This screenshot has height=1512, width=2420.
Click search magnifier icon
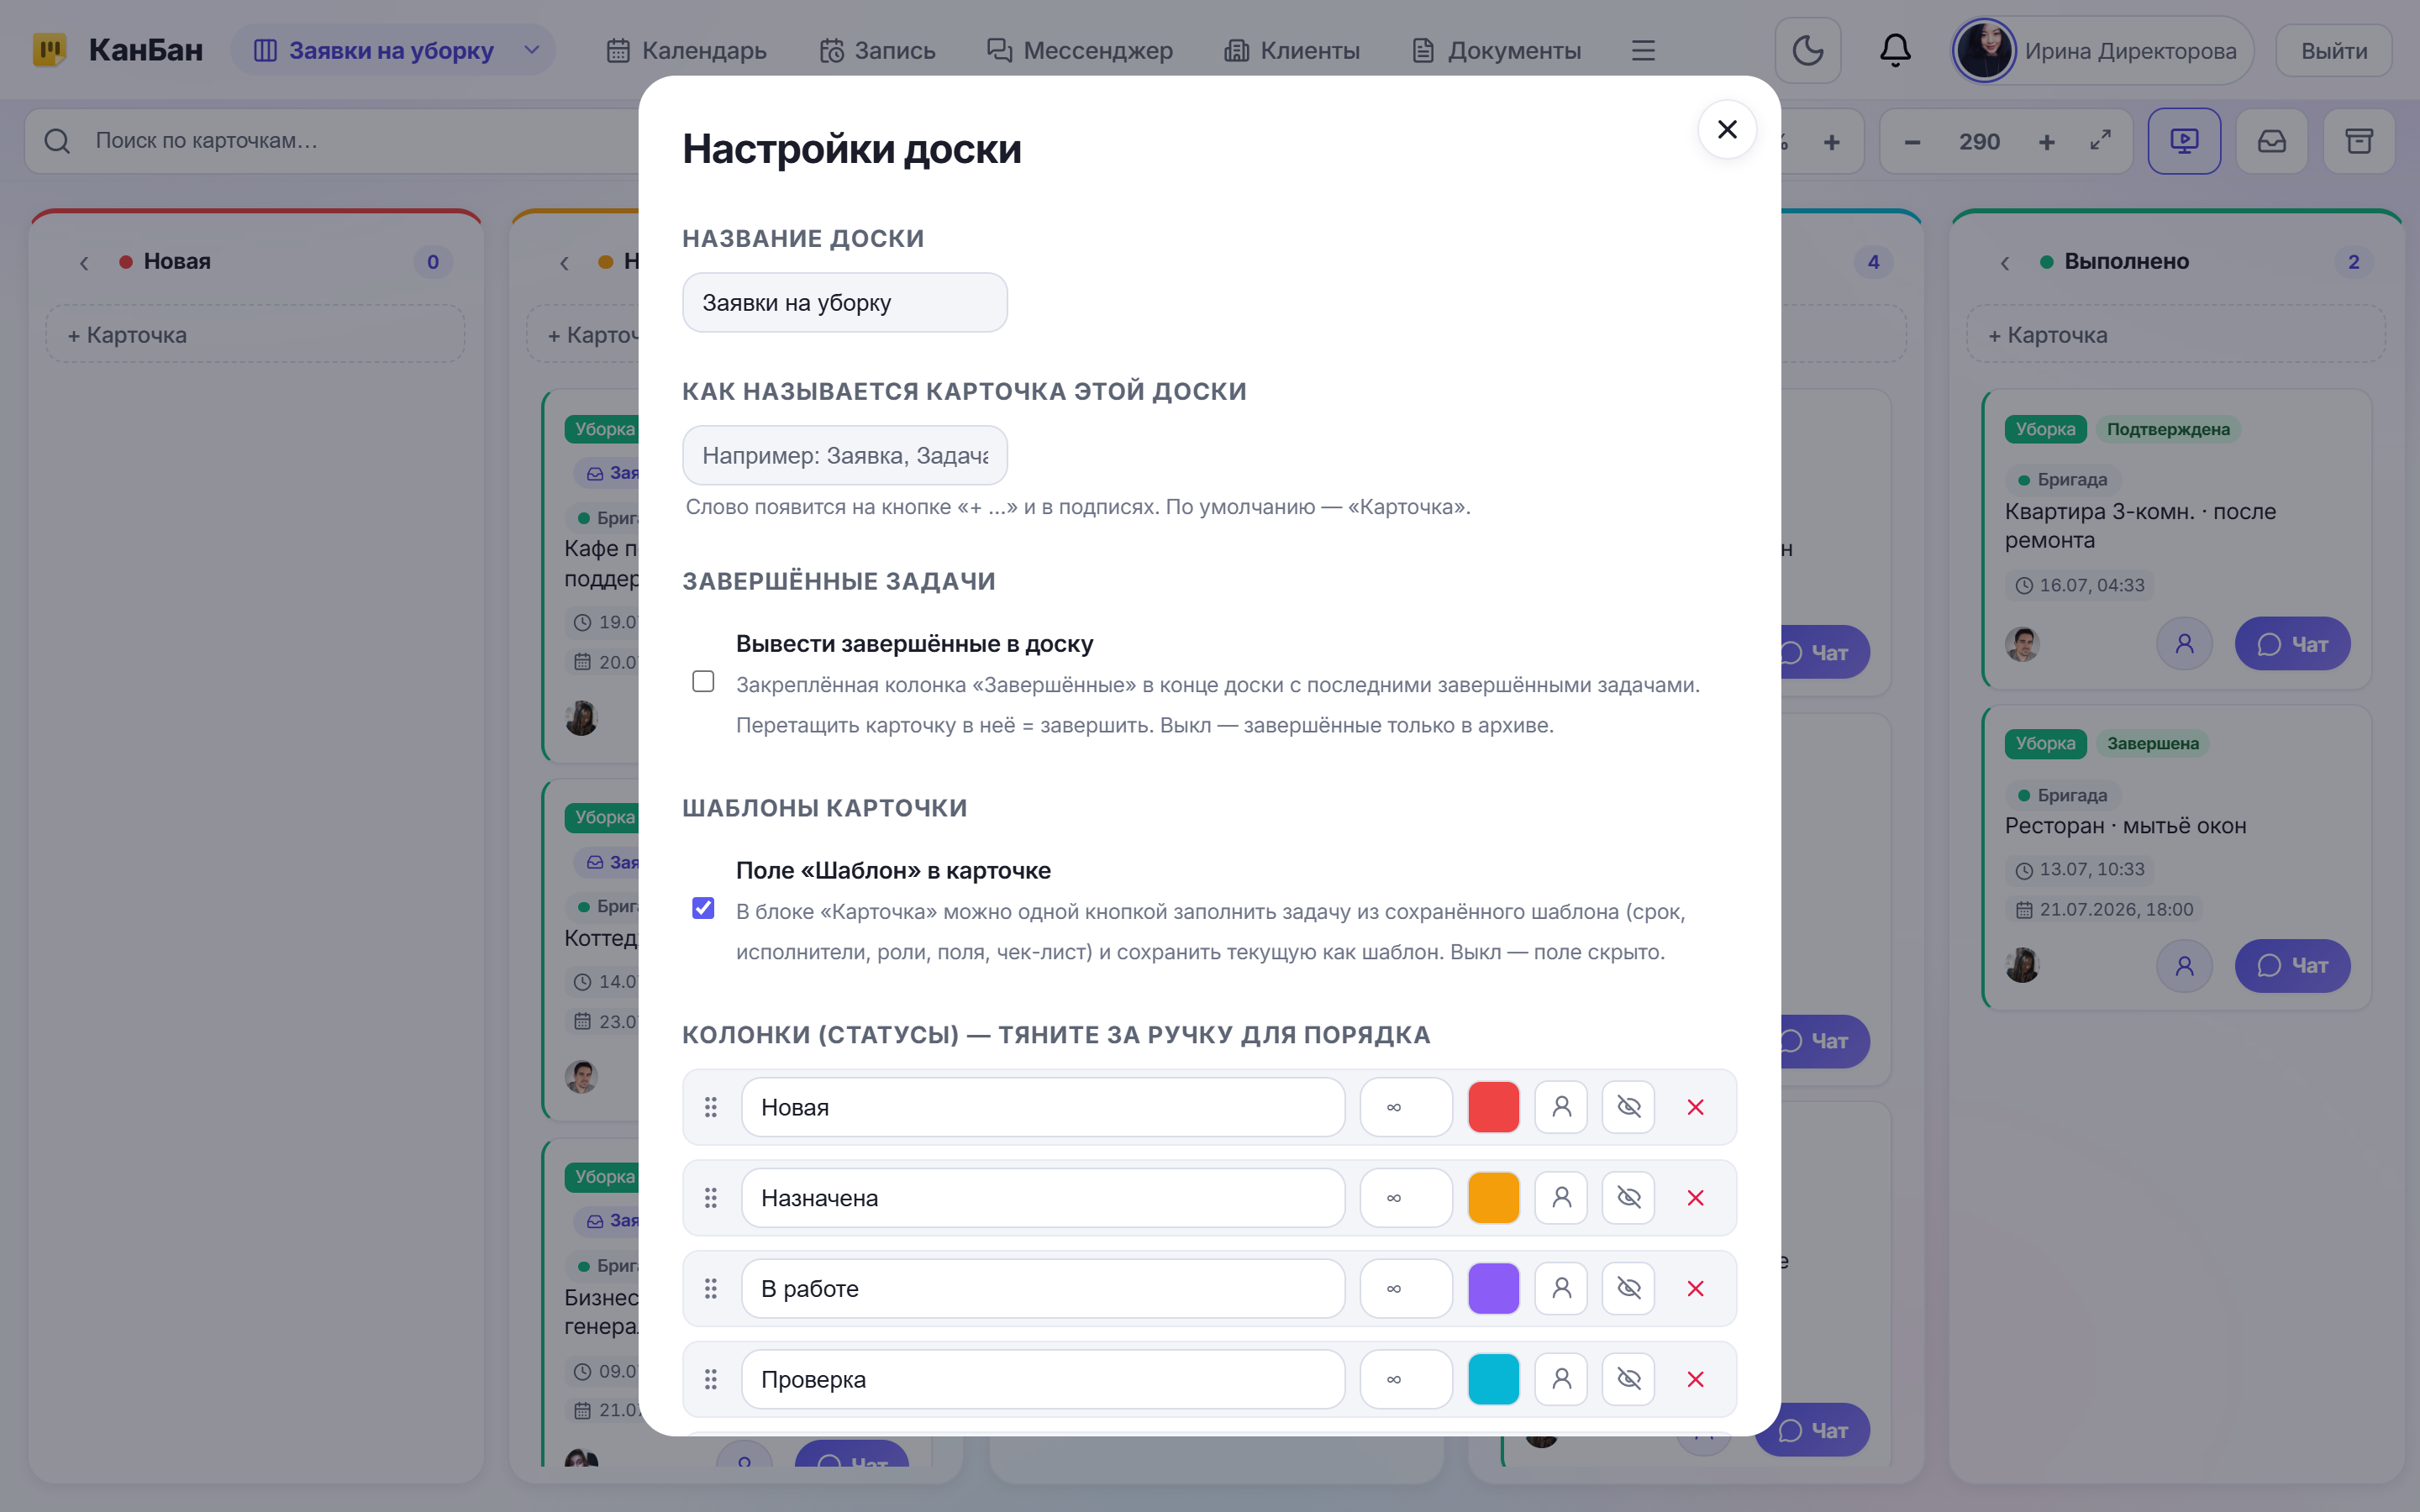pos(57,141)
